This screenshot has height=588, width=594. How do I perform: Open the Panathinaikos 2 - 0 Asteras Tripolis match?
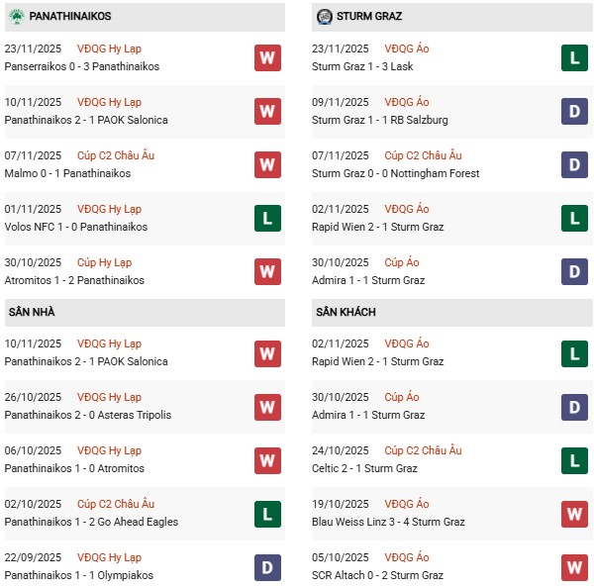tap(88, 415)
